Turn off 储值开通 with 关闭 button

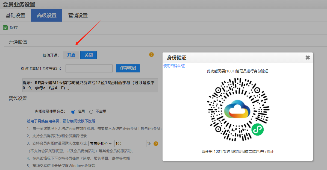(89, 55)
